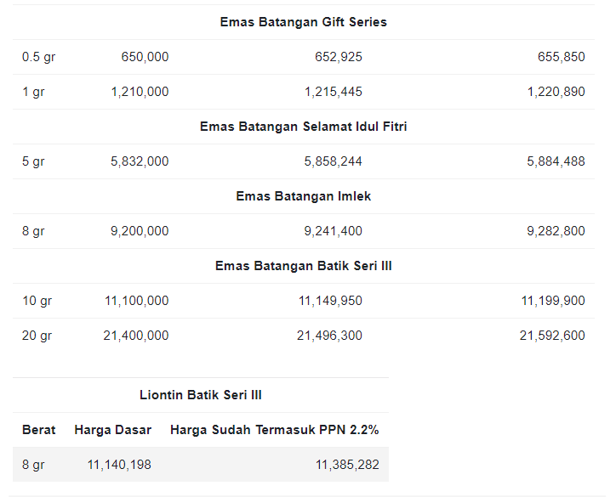Screen dimensions: 616x497
Task: Click Emas Batangan Batik Seri III heading
Action: pos(303,266)
